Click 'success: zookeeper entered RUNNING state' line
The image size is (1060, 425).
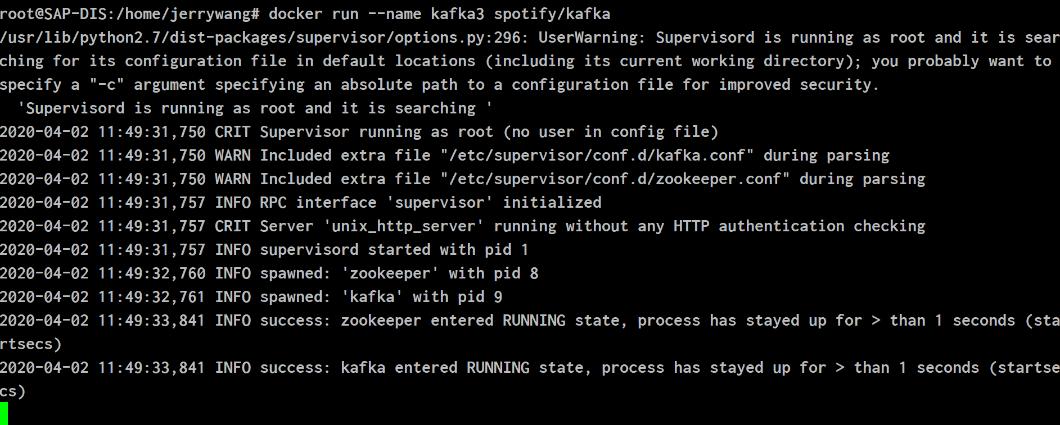530,321
